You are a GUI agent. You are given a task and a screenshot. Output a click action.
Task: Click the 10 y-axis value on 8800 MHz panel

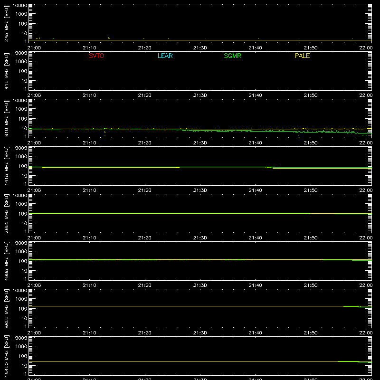tap(24, 318)
